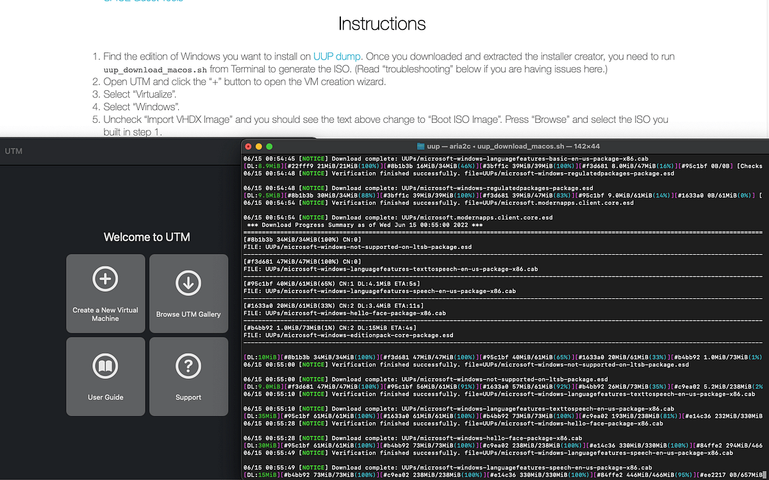Click the question mark Support icon

[x=188, y=366]
